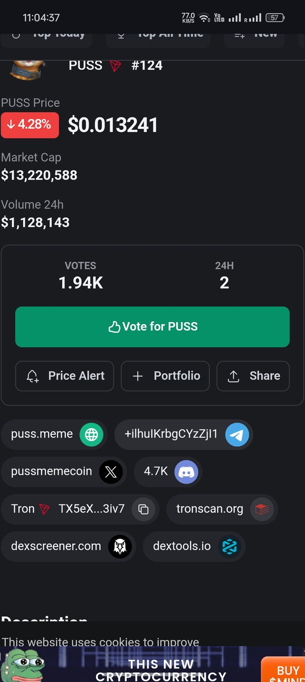Tap the pussmemecoin handle text
The width and height of the screenshot is (305, 682).
(x=51, y=472)
